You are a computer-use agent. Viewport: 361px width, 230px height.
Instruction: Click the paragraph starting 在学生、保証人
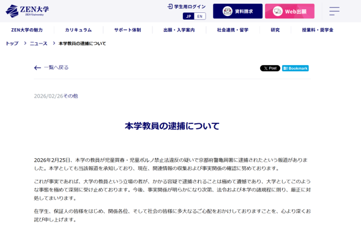[x=172, y=215]
